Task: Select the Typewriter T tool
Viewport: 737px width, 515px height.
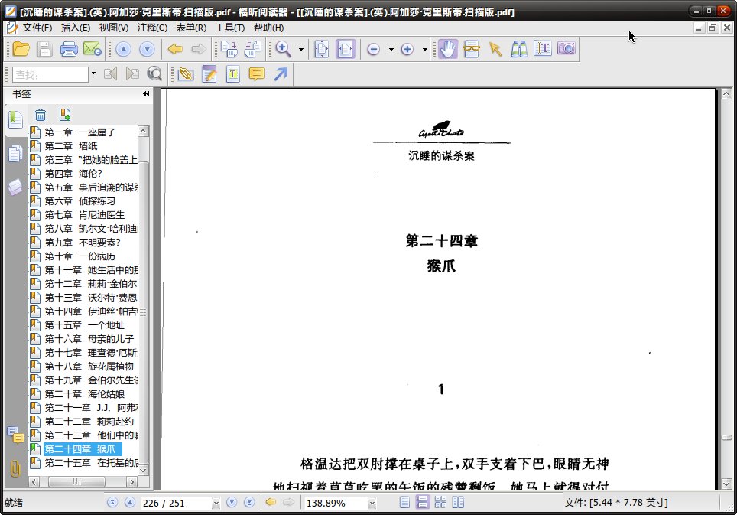Action: point(232,73)
